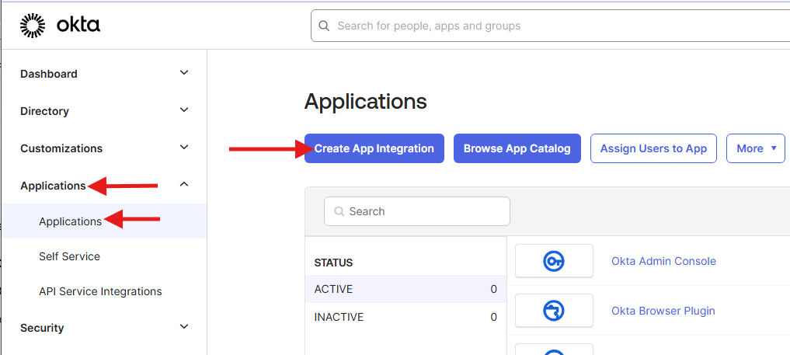The width and height of the screenshot is (790, 355).
Task: Collapse the Applications section chevron
Action: click(184, 185)
